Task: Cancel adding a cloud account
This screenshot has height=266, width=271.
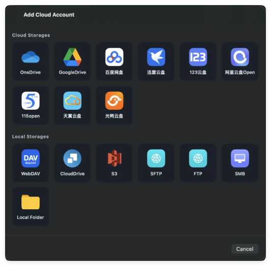Action: point(245,249)
